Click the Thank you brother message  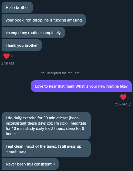tap(22, 45)
